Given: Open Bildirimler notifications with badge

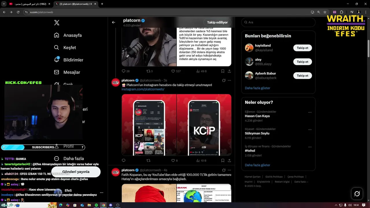Looking at the screenshot, I should 69,60.
